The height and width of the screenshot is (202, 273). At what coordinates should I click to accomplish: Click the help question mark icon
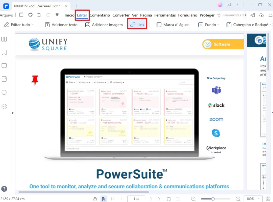[4, 189]
